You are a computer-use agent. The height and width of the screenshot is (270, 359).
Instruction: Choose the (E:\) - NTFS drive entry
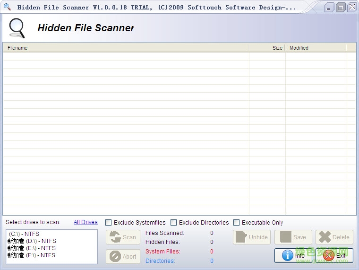pyautogui.click(x=31, y=248)
